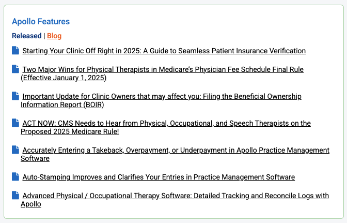Click the document icon beside ACT NOW article
347x223 pixels.
[15, 123]
